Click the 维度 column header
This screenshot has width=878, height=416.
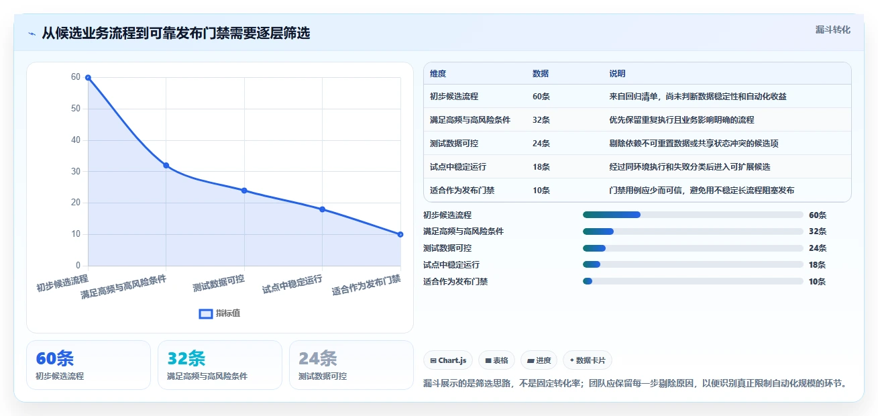(438, 74)
